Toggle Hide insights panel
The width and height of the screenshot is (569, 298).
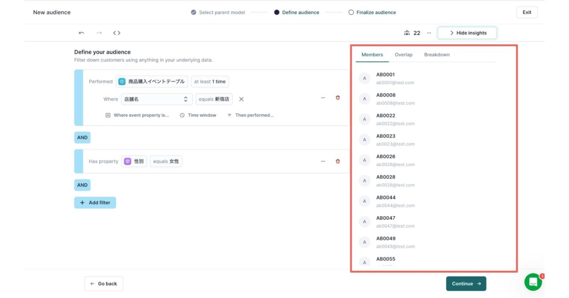pos(467,33)
